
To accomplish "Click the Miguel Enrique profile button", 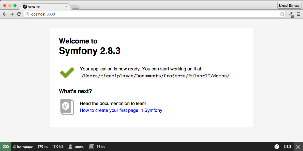I will [x=289, y=6].
